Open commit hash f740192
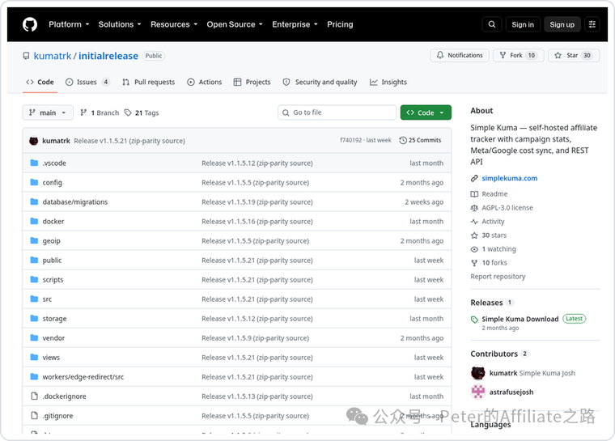This screenshot has width=615, height=441. coord(350,140)
